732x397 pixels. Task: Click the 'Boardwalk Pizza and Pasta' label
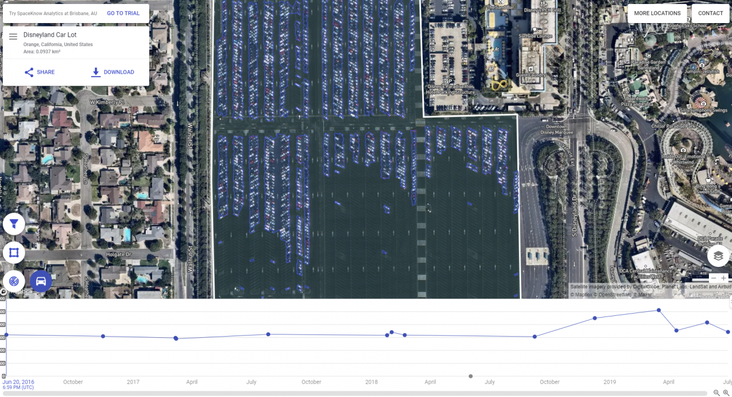[x=637, y=101]
